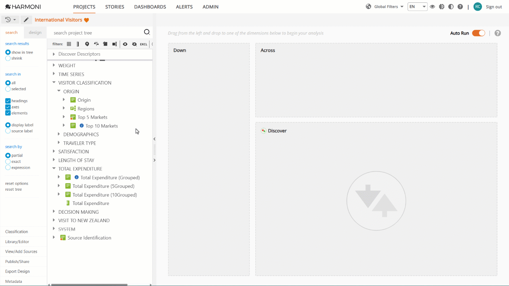
Task: Click the EXCL filter button
Action: tap(144, 44)
